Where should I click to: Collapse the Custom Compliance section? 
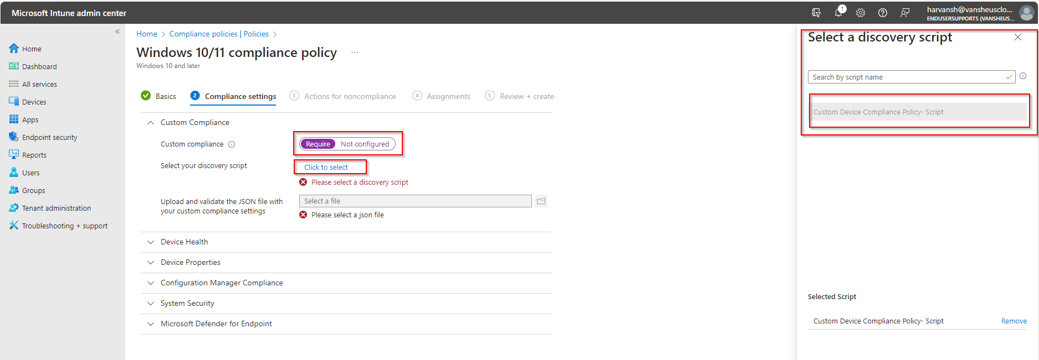click(x=151, y=123)
